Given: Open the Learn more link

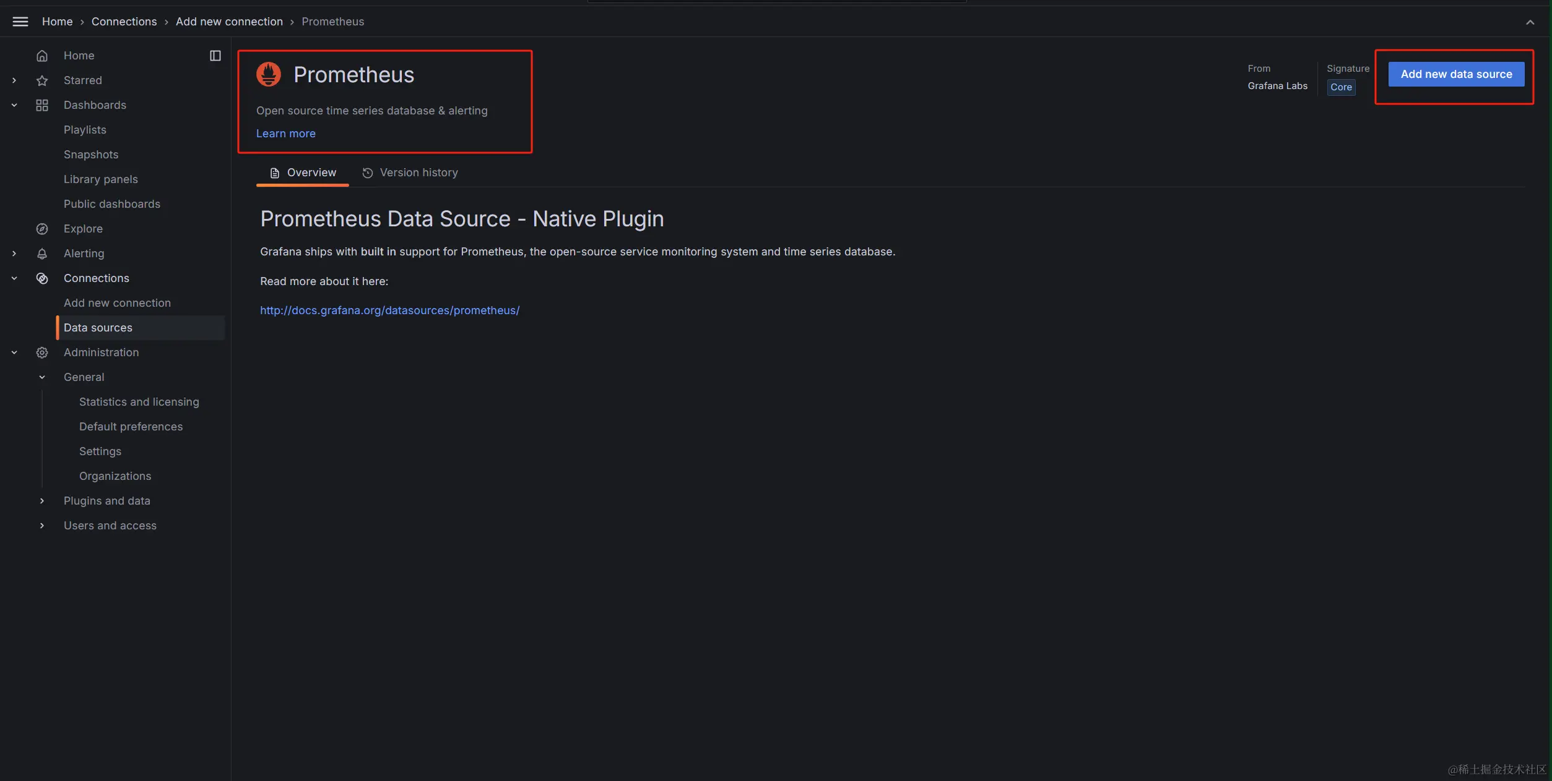Looking at the screenshot, I should tap(286, 134).
